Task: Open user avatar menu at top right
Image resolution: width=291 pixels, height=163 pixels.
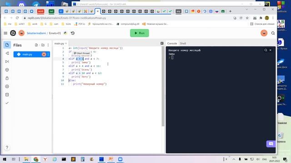Action: click(264, 33)
